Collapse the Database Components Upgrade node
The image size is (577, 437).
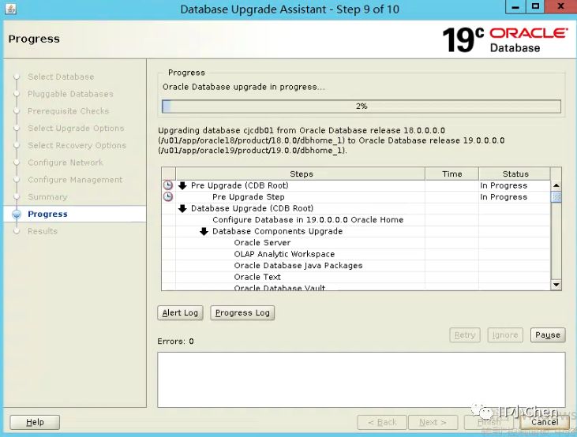[204, 231]
